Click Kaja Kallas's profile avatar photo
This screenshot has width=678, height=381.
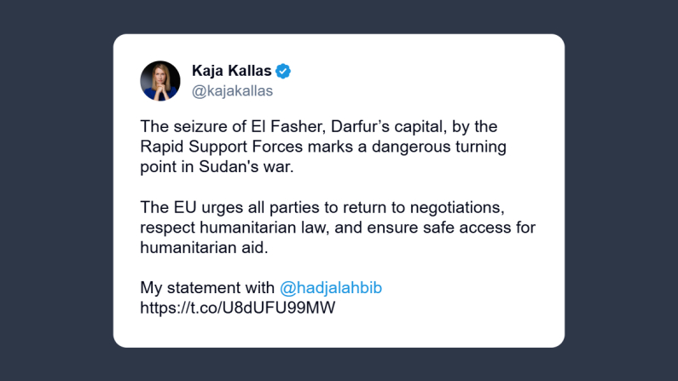(x=160, y=81)
